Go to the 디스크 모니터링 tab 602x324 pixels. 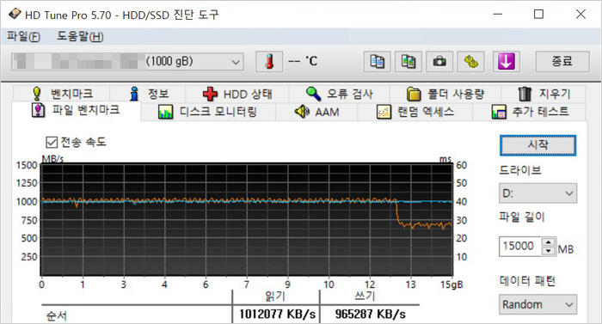208,112
